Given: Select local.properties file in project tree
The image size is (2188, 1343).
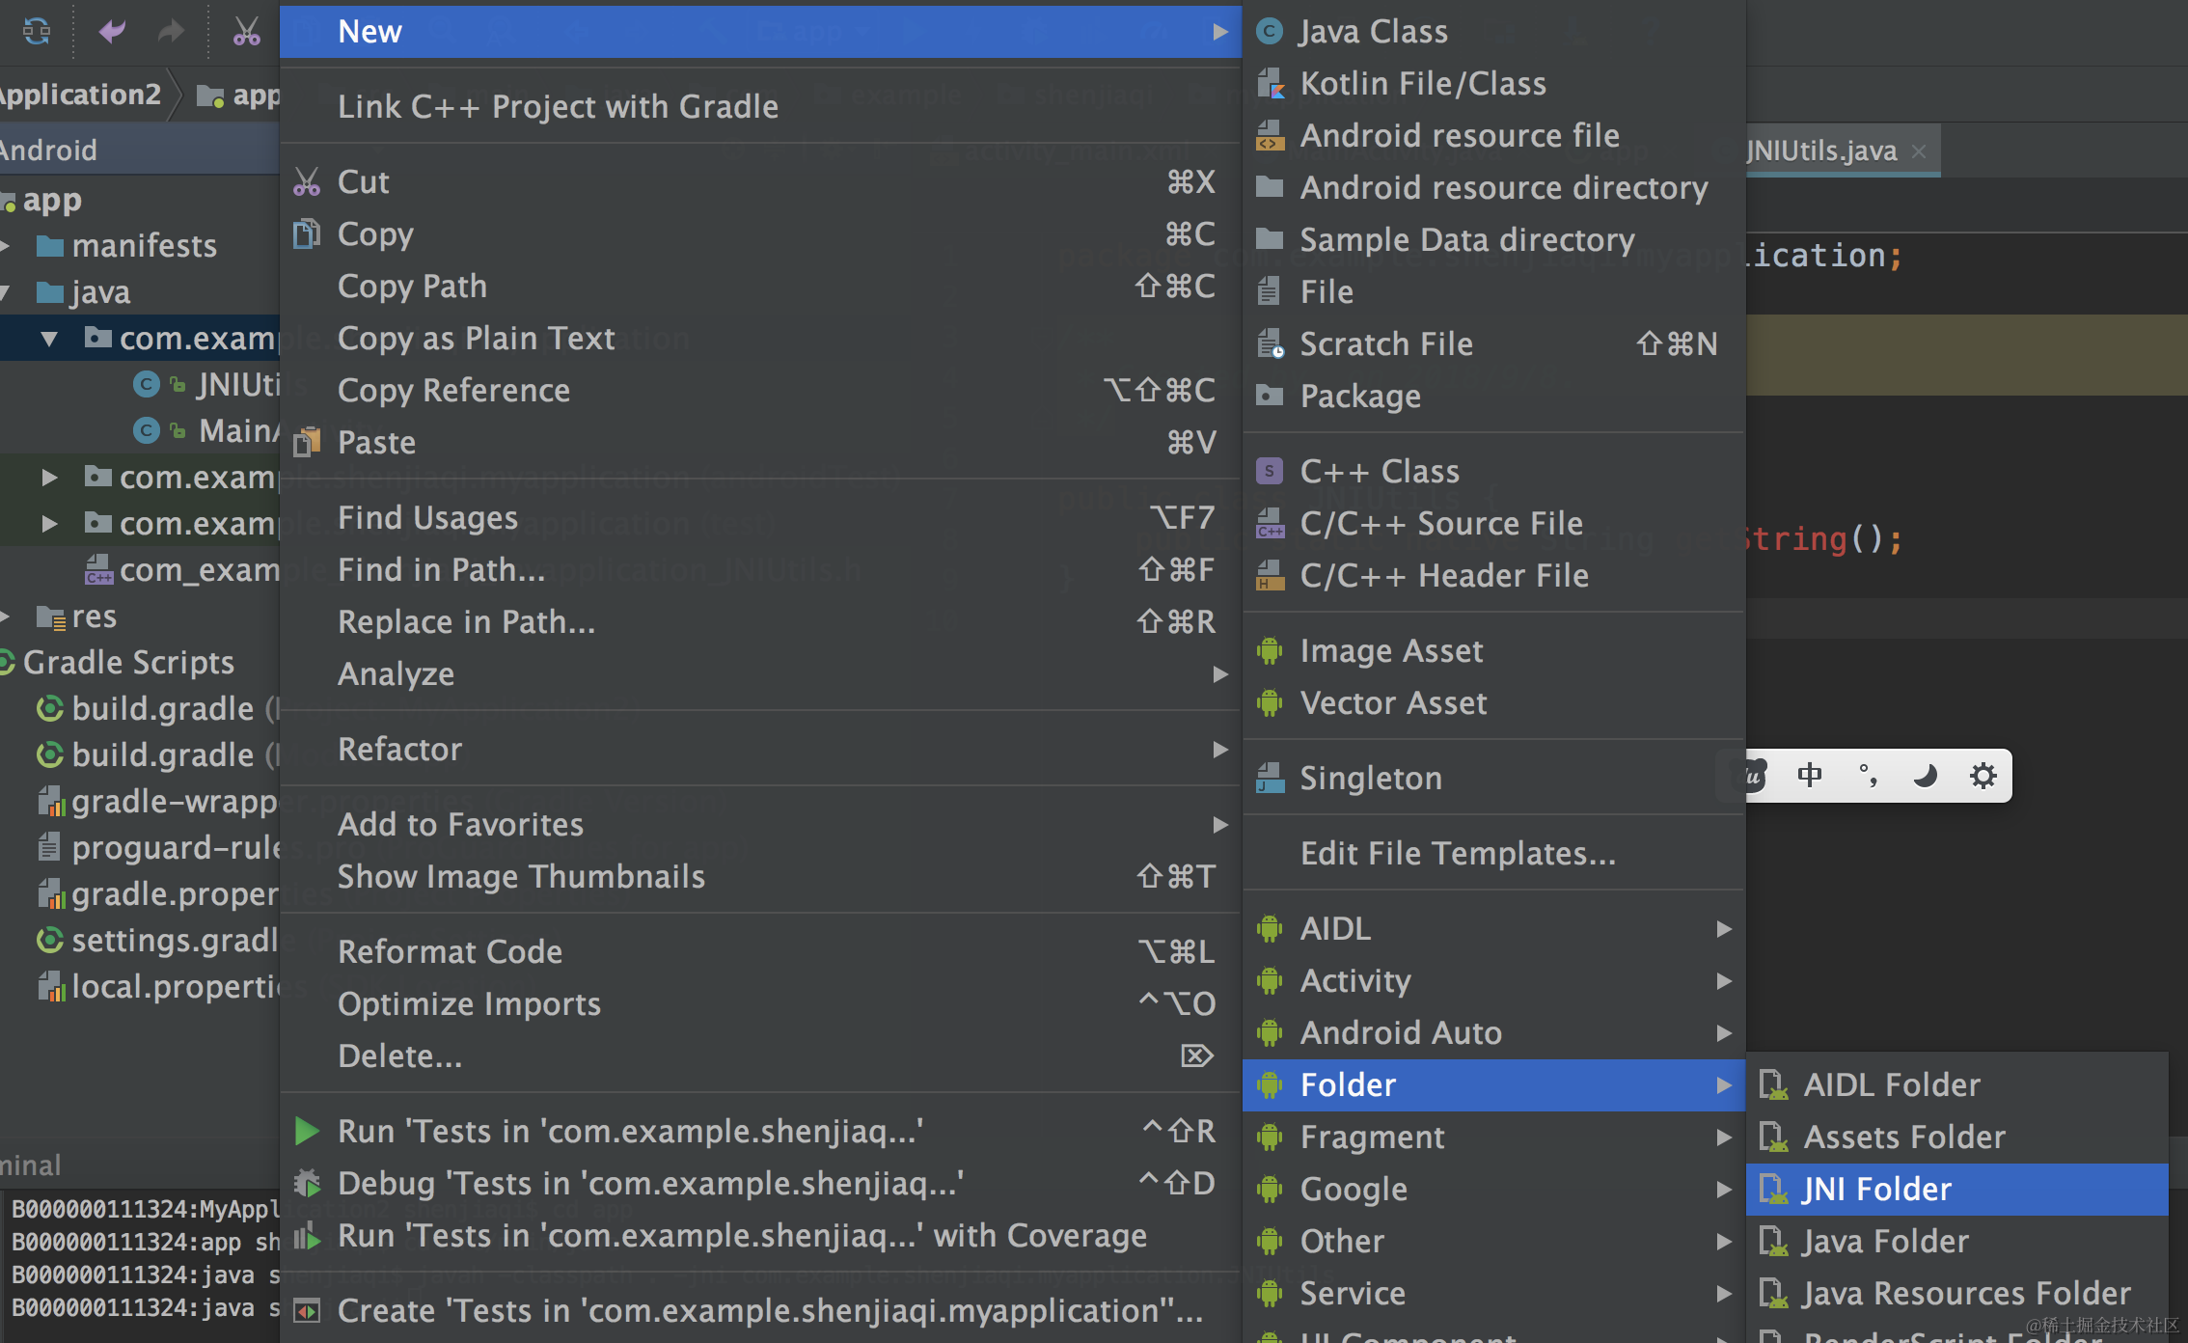Looking at the screenshot, I should point(174,987).
